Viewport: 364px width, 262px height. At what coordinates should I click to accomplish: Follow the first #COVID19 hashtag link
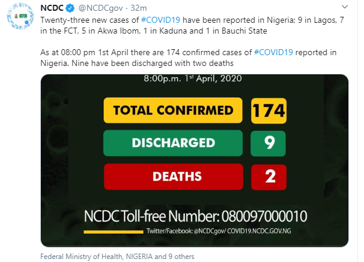pos(160,20)
